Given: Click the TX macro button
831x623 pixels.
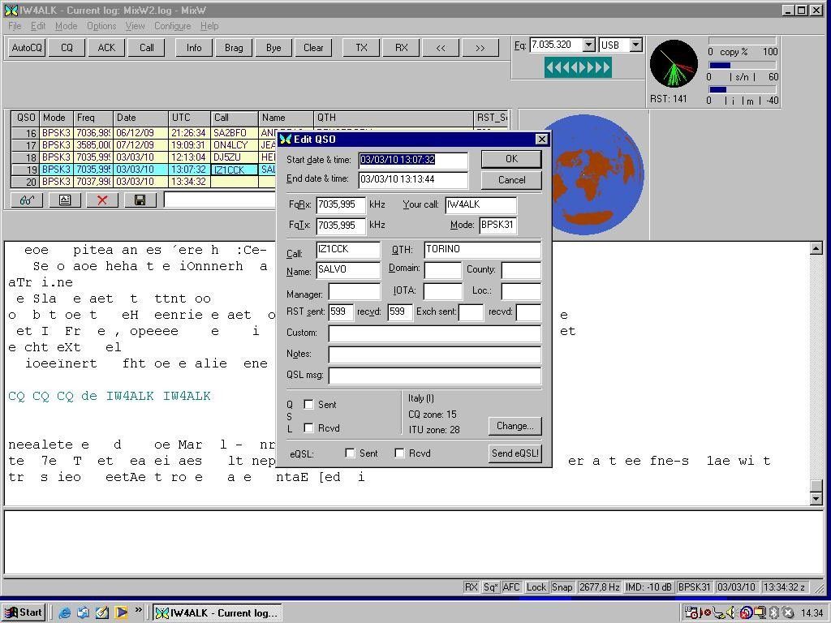Looking at the screenshot, I should pyautogui.click(x=361, y=48).
